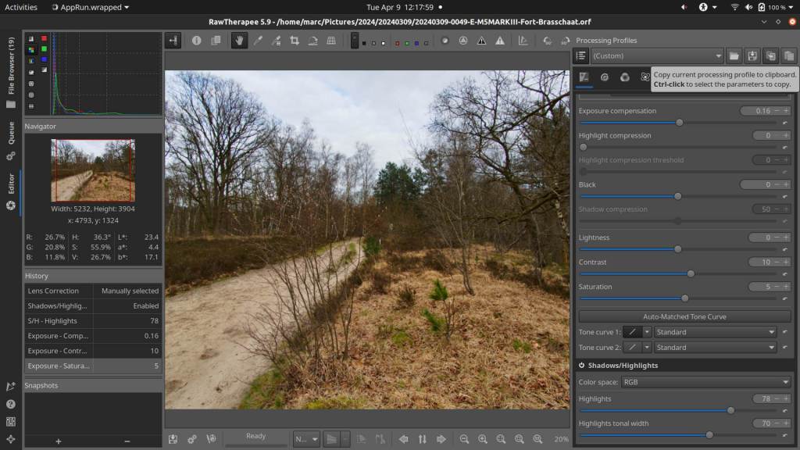Open Activities overview
The image size is (800, 450).
tap(21, 7)
